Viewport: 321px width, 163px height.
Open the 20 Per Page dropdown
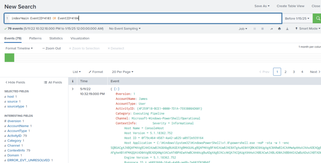pyautogui.click(x=123, y=72)
